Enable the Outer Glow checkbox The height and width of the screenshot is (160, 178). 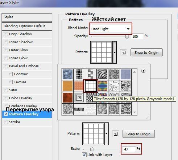pyautogui.click(x=6, y=50)
